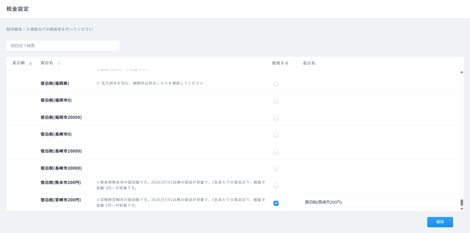The width and height of the screenshot is (470, 233).
Task: Enable 宿泊税(長崎市0) checkbox
Action: tap(276, 135)
